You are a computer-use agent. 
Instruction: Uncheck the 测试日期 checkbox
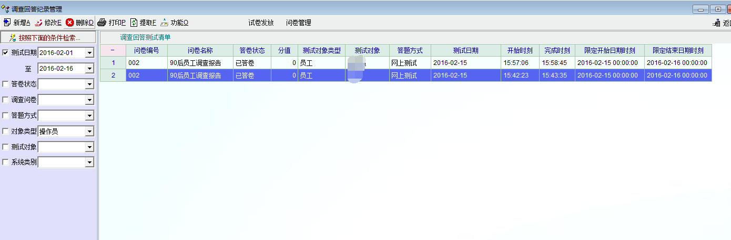(x=6, y=52)
